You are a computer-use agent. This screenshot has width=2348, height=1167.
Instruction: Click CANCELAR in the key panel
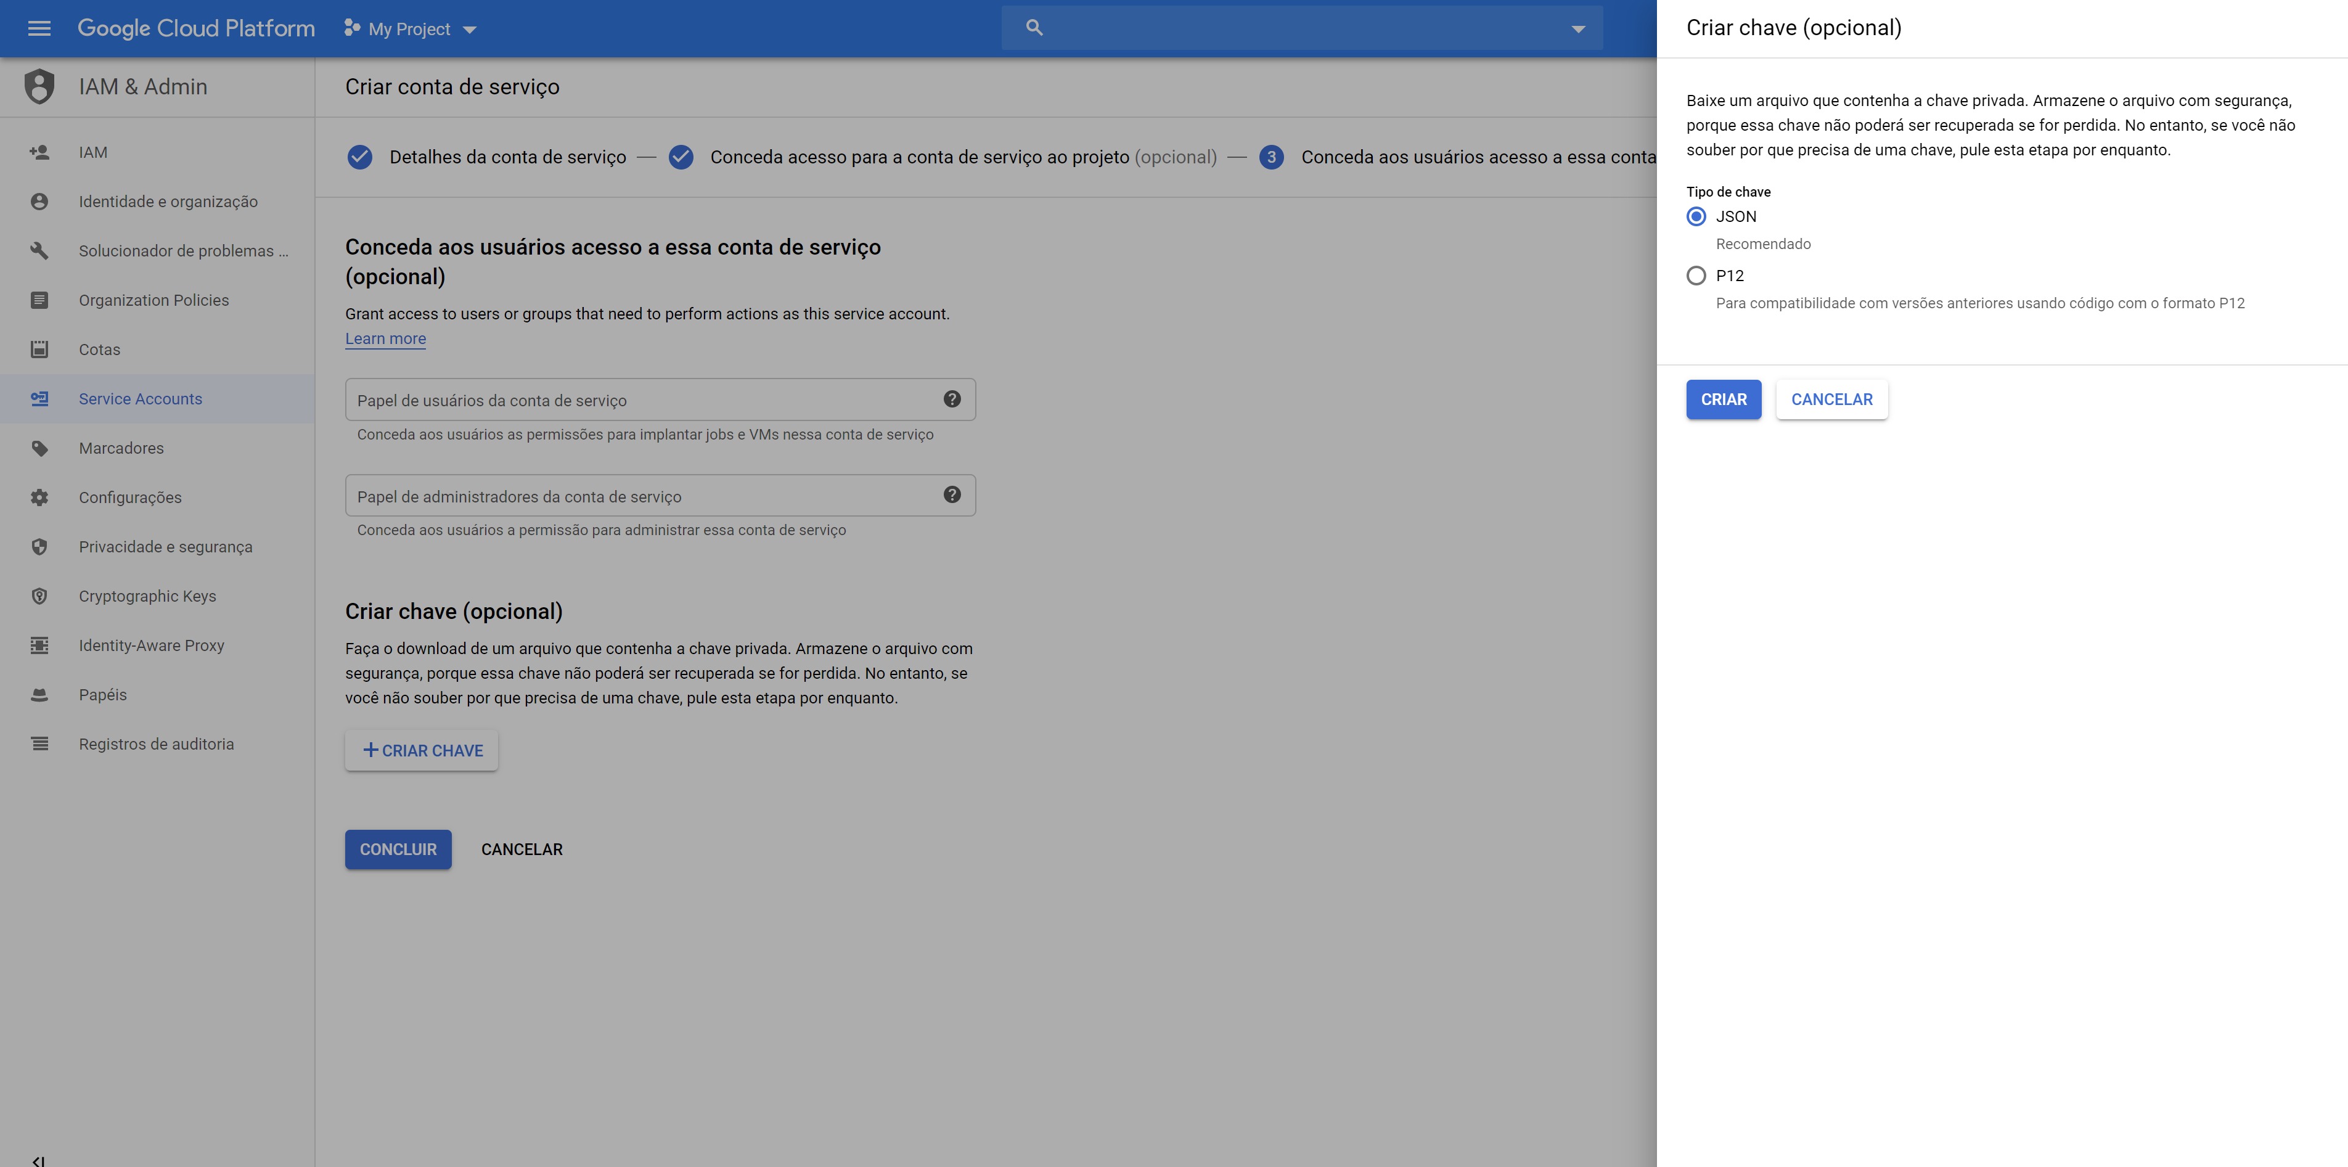pos(1831,399)
